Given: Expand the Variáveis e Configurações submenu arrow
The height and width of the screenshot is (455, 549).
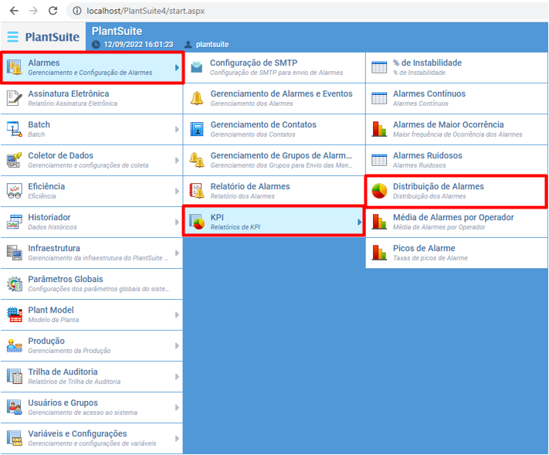Looking at the screenshot, I should [x=177, y=439].
